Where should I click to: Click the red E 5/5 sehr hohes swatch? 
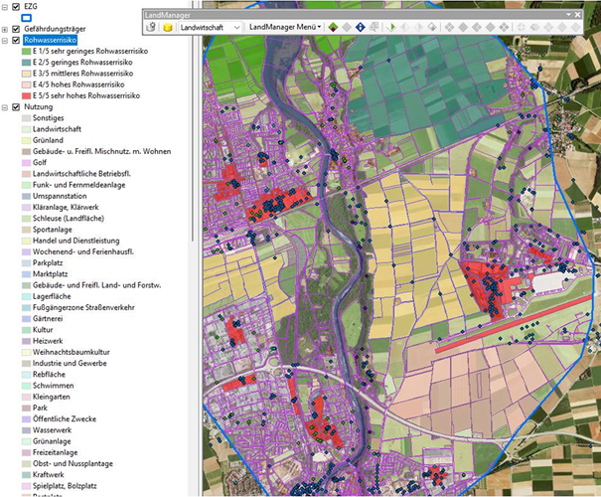(x=26, y=95)
